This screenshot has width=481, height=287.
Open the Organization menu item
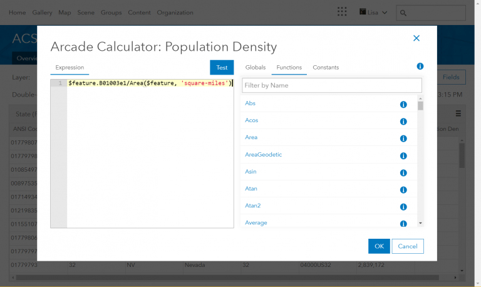[175, 13]
